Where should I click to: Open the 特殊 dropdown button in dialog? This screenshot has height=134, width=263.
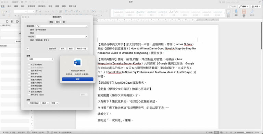tap(54, 103)
